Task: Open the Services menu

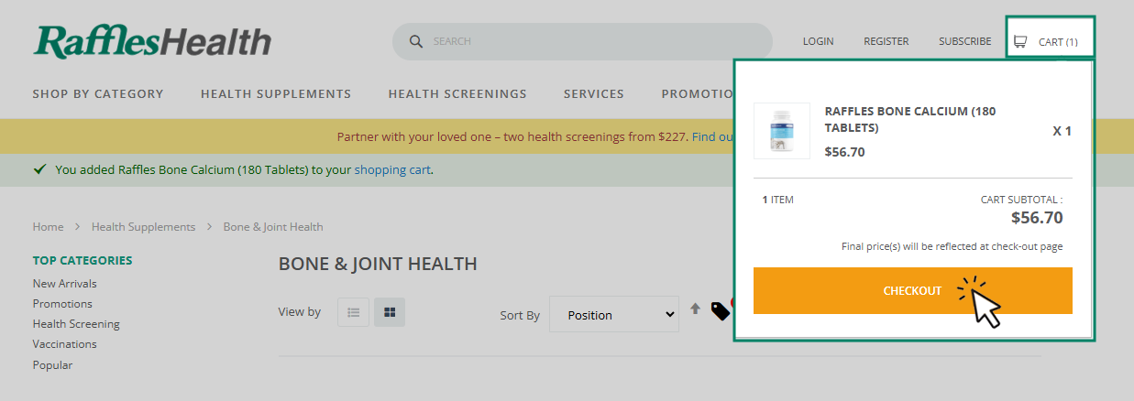Action: click(593, 93)
